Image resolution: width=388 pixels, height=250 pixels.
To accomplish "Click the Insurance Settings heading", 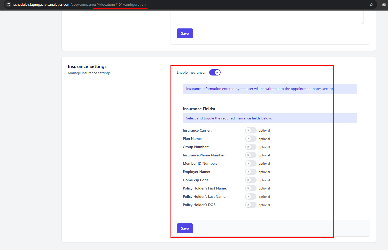I will (x=87, y=66).
